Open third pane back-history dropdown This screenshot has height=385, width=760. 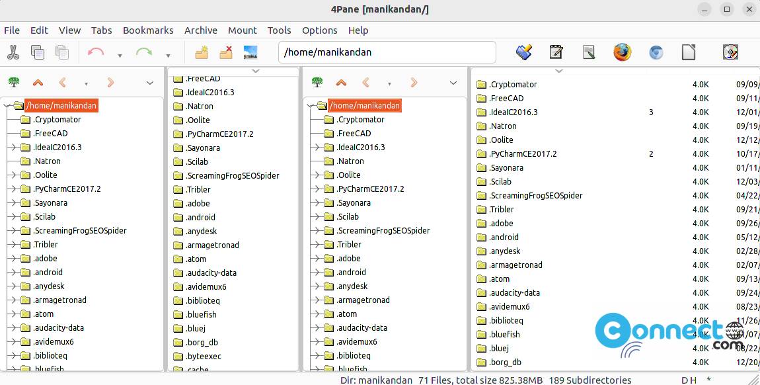click(390, 84)
